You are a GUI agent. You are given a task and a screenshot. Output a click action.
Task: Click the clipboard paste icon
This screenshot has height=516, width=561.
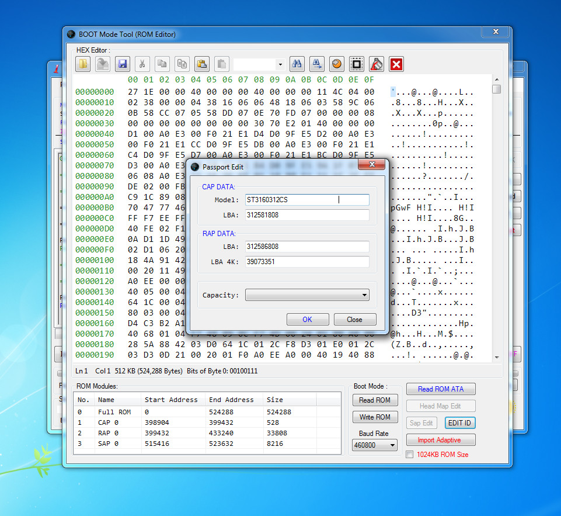point(202,64)
